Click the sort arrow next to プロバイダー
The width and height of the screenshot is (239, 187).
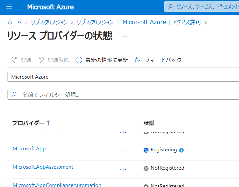coord(48,123)
